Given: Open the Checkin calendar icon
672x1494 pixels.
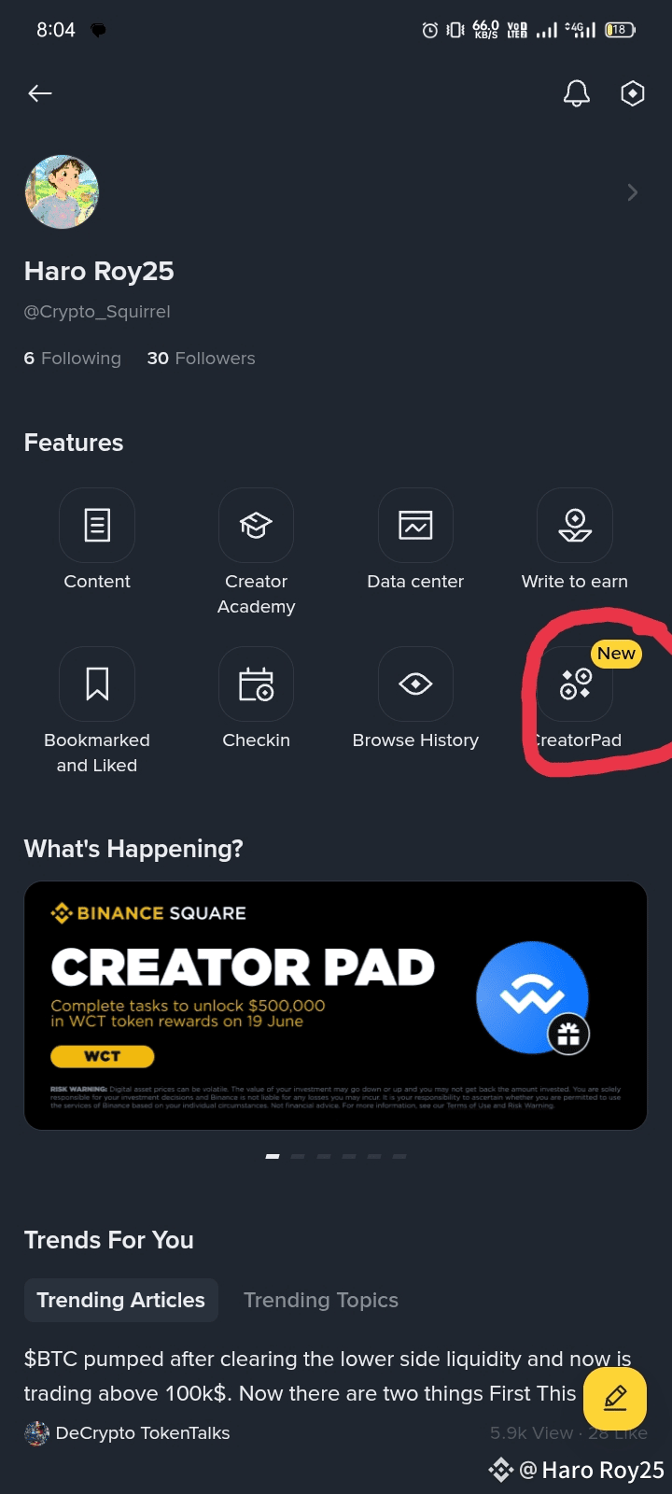Looking at the screenshot, I should (257, 684).
